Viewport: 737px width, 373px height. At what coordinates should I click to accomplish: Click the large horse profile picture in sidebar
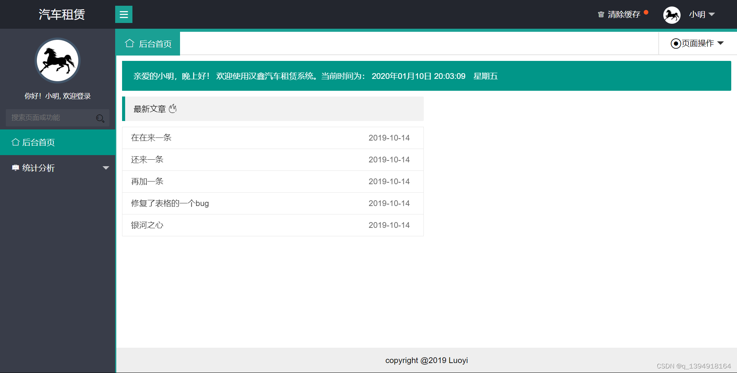(x=58, y=61)
